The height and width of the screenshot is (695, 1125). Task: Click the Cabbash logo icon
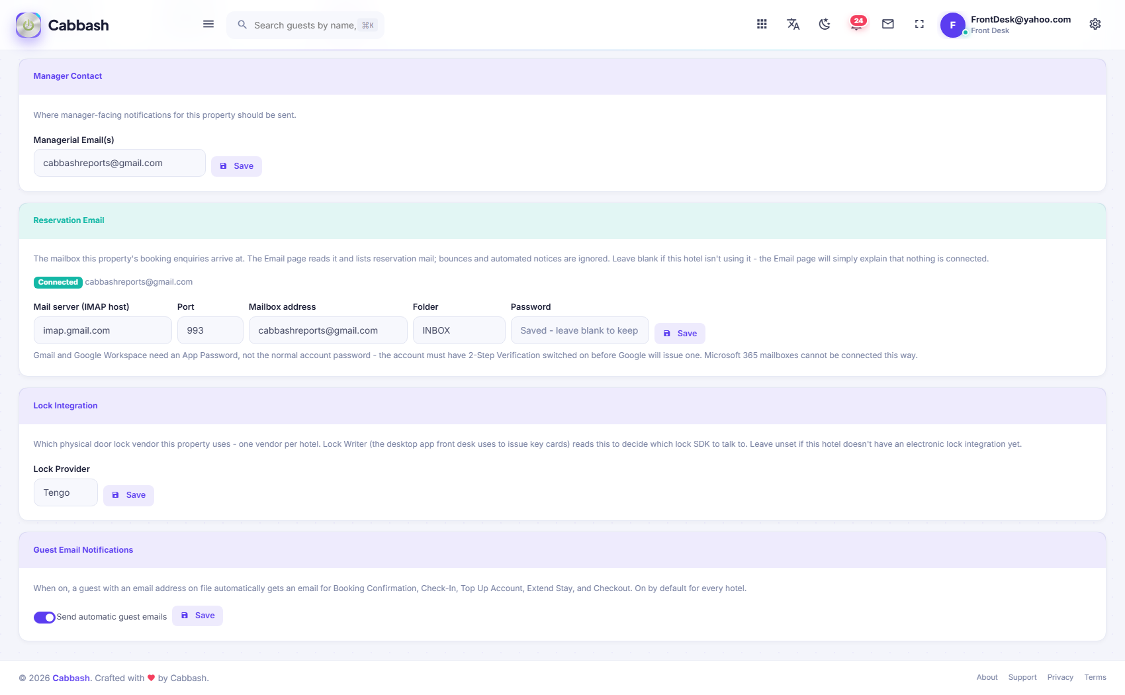tap(28, 25)
